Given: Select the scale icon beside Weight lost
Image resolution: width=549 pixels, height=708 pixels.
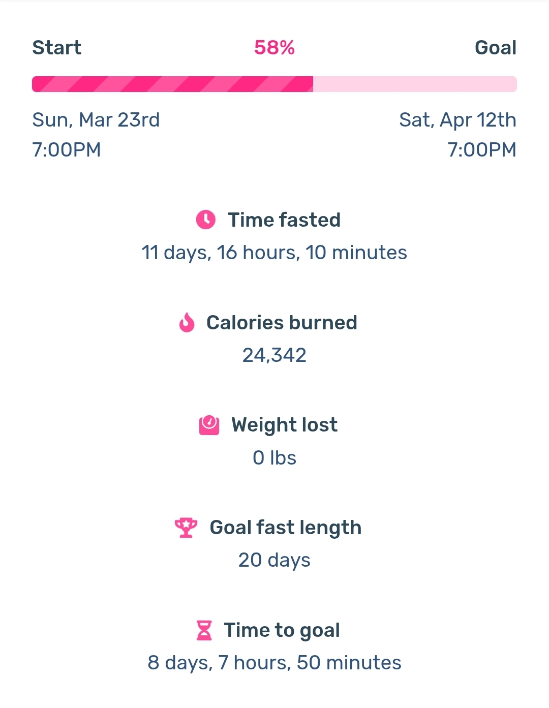Looking at the screenshot, I should [x=209, y=425].
